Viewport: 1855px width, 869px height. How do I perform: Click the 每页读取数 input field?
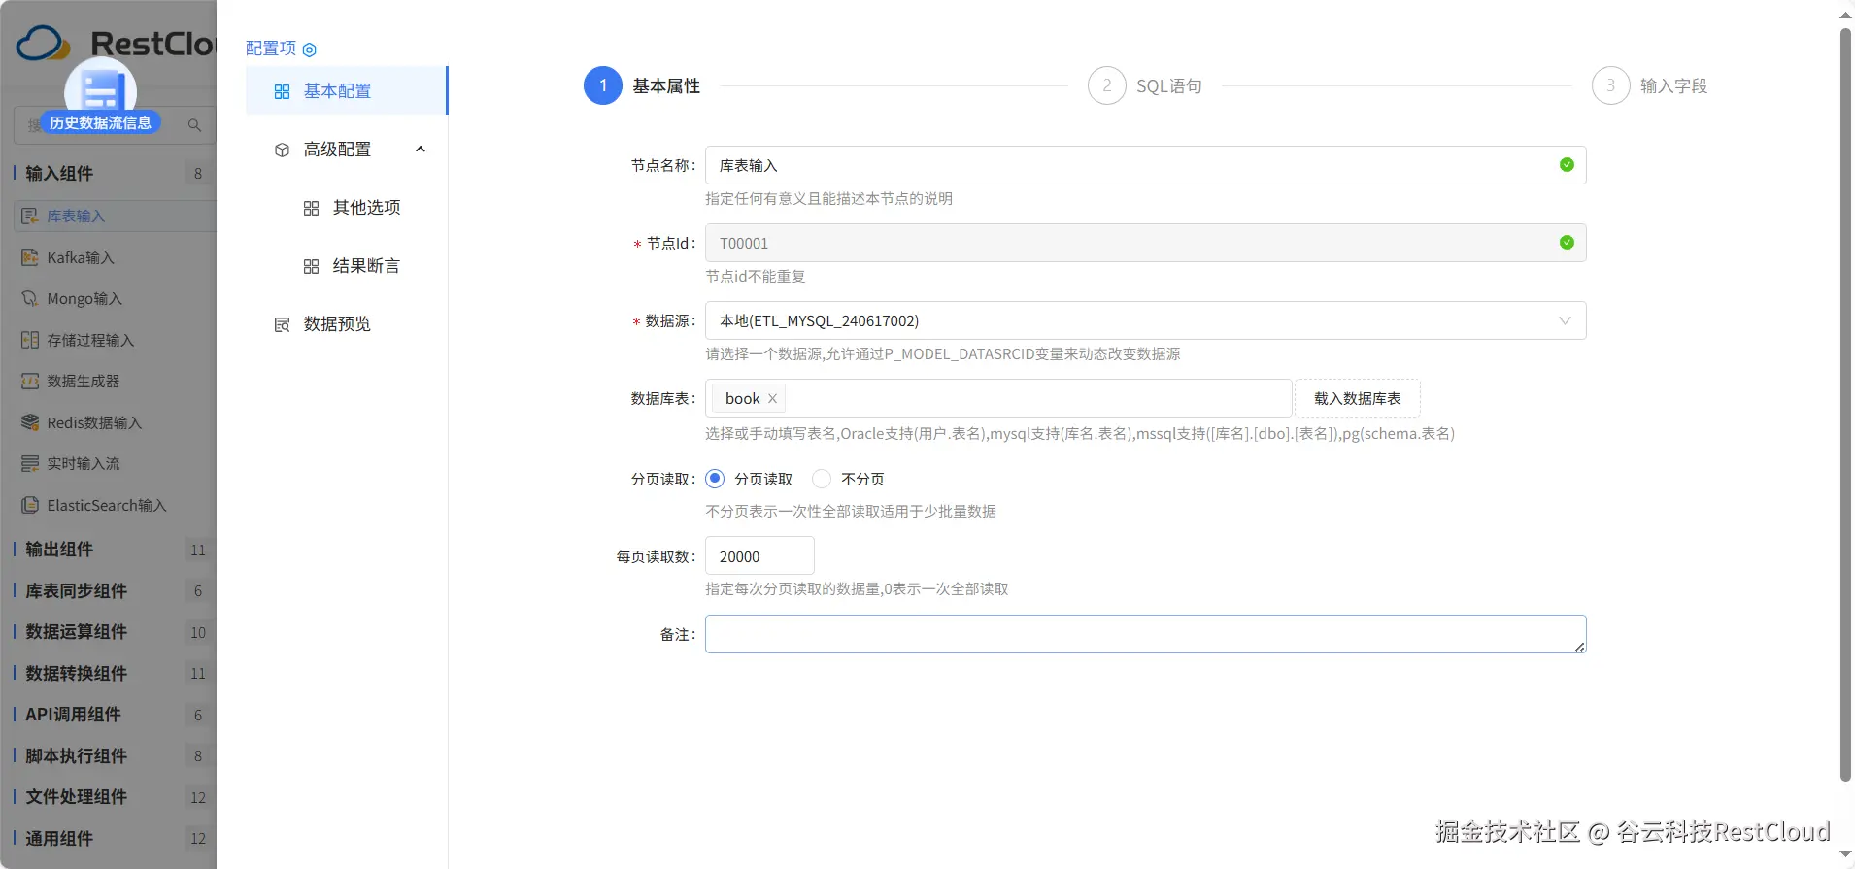point(759,556)
